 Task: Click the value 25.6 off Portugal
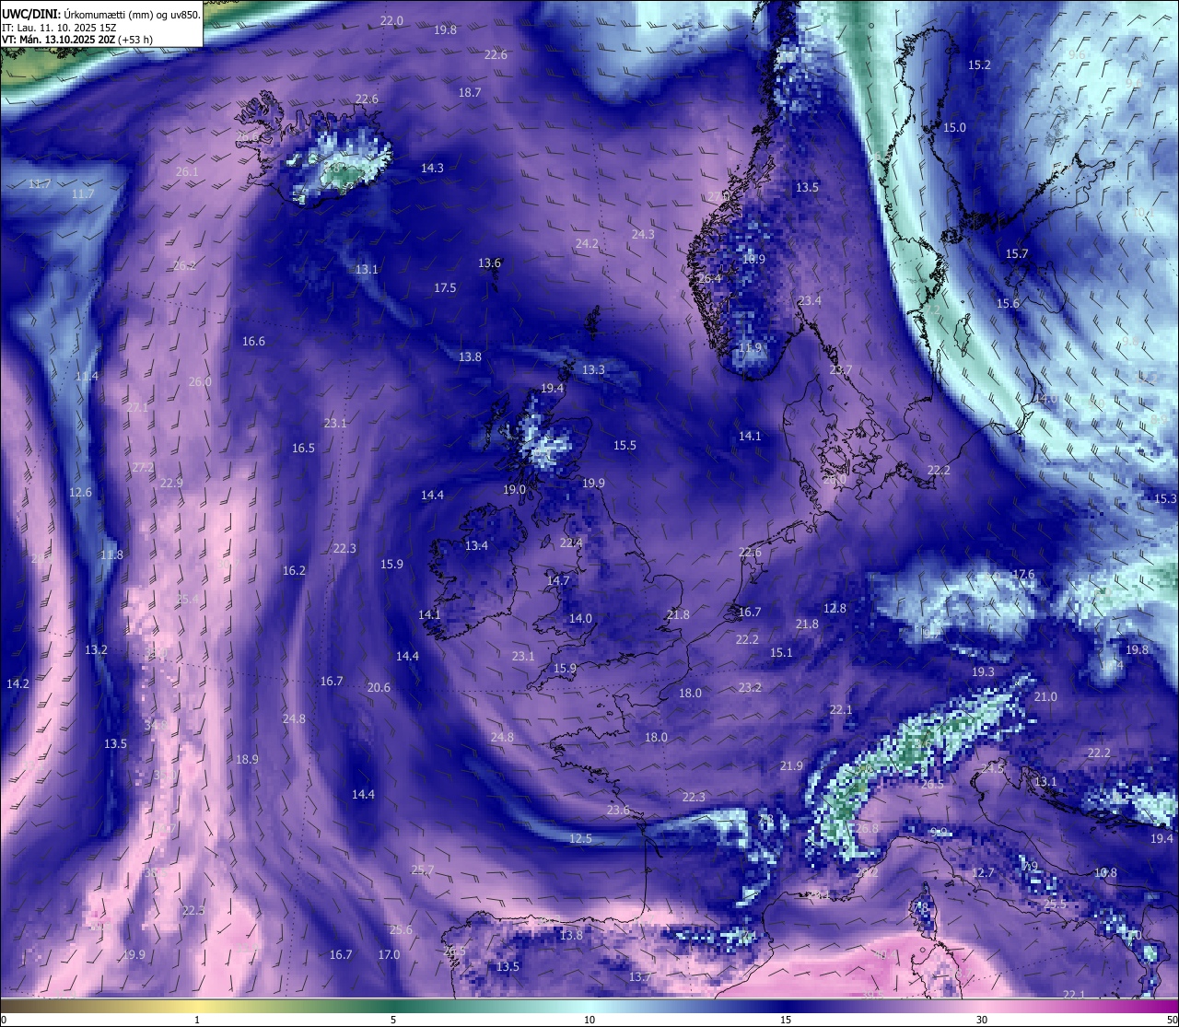[x=401, y=929]
